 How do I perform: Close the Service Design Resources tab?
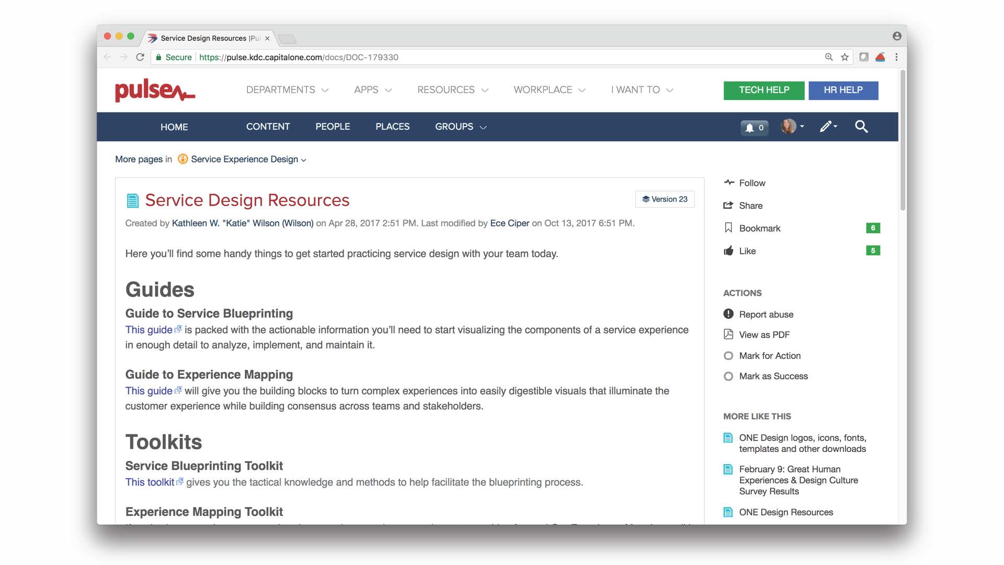point(267,38)
